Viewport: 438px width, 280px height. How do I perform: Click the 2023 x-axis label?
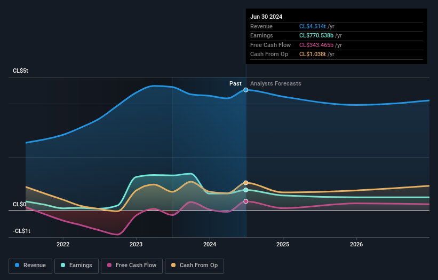pyautogui.click(x=136, y=244)
